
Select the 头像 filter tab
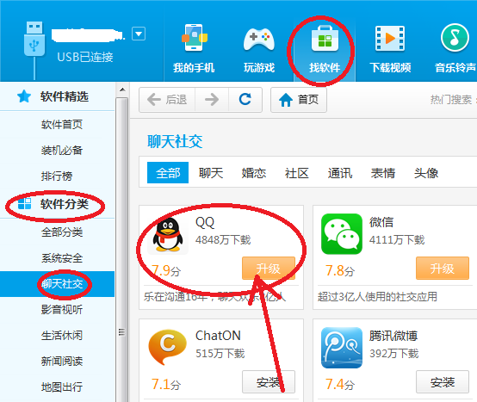point(426,173)
